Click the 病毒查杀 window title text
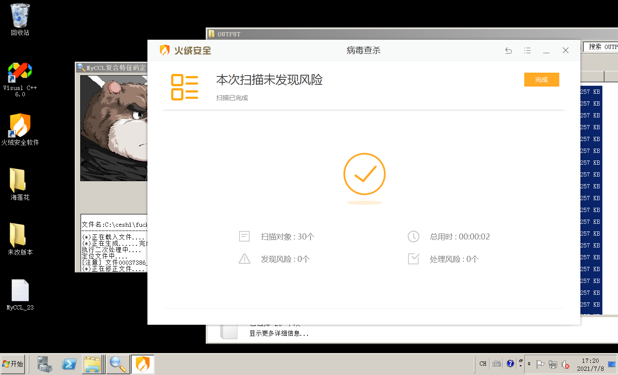 (364, 50)
